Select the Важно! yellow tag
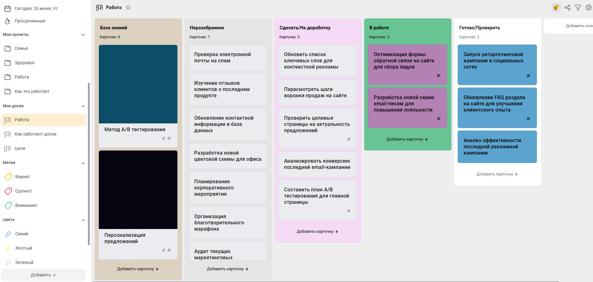This screenshot has height=282, width=593. tap(22, 177)
